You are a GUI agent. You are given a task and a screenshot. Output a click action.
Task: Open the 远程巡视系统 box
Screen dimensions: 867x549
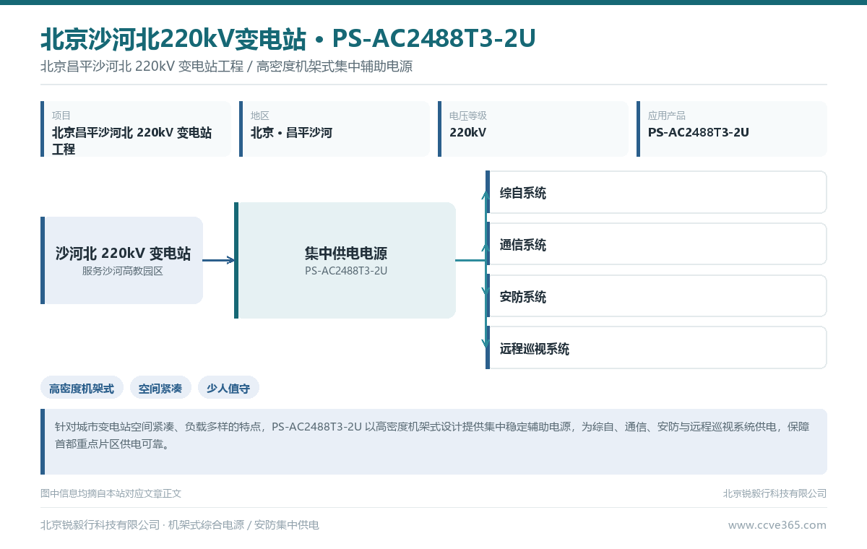pyautogui.click(x=656, y=348)
